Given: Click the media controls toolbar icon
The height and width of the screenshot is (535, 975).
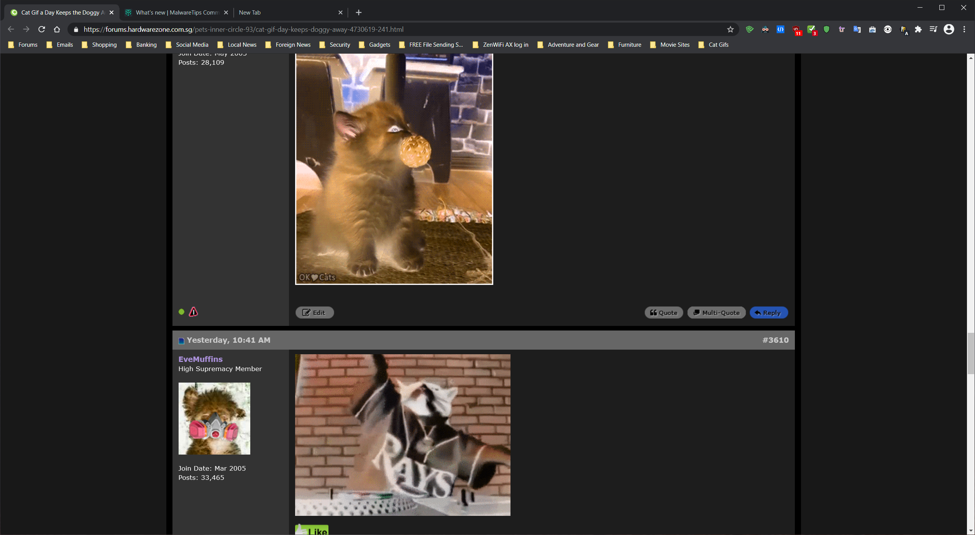Looking at the screenshot, I should click(x=933, y=29).
